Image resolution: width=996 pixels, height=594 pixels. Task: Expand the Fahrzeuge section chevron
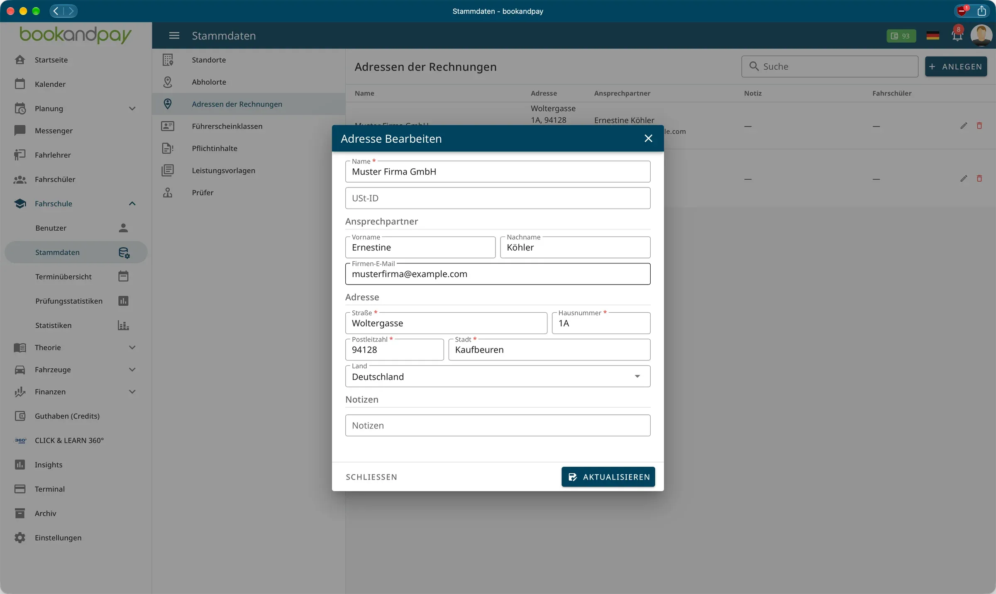coord(132,370)
